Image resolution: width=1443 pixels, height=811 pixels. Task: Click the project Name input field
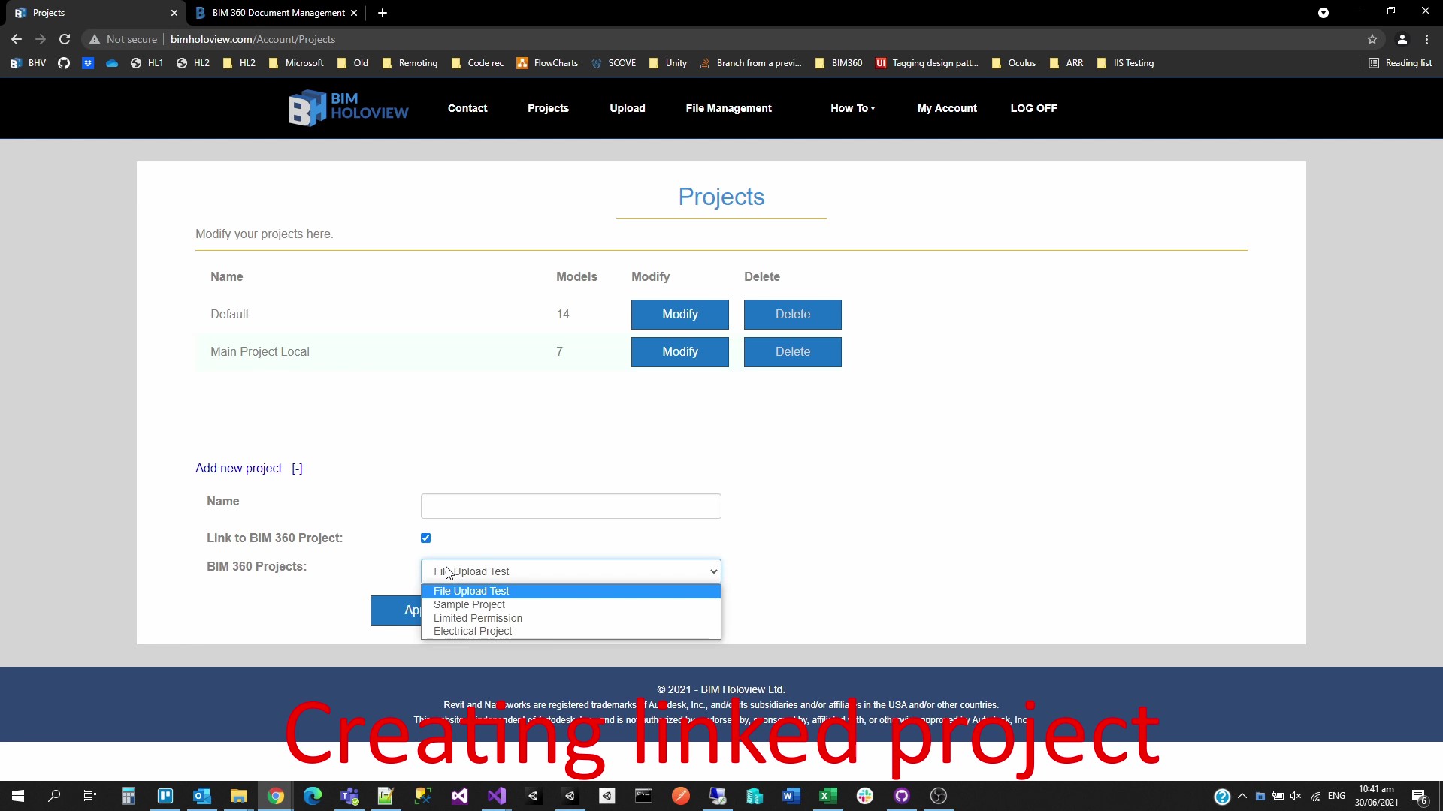click(x=570, y=506)
